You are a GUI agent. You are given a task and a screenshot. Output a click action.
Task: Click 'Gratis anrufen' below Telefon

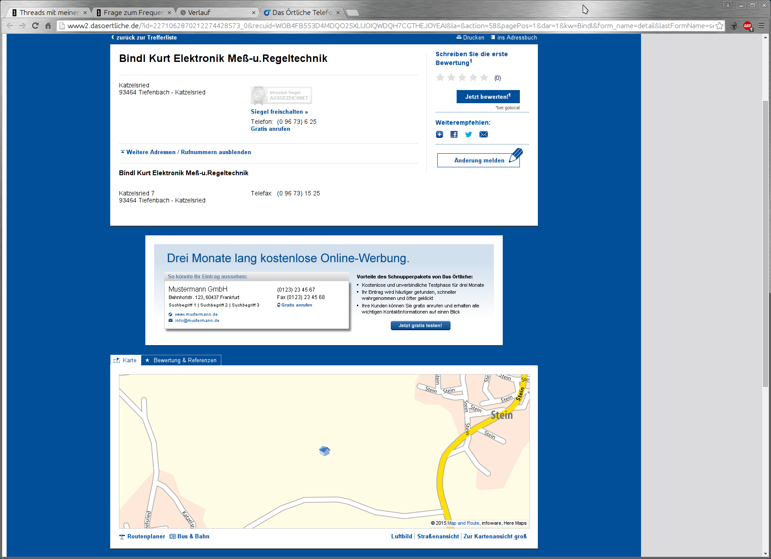[270, 129]
